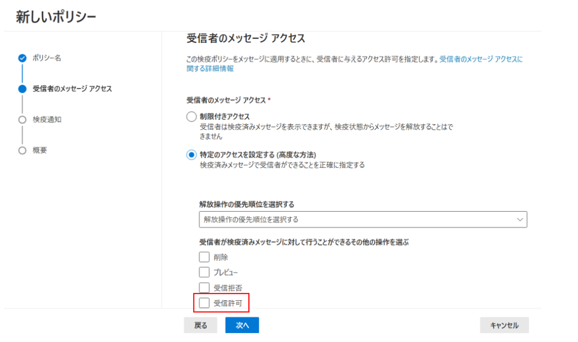Image resolution: width=578 pixels, height=342 pixels.
Task: Select the 制限付きアクセス radio button
Action: tap(192, 117)
